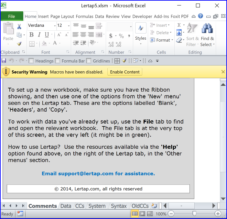Apply Italic formatting
The height and width of the screenshot is (219, 227).
(39, 35)
